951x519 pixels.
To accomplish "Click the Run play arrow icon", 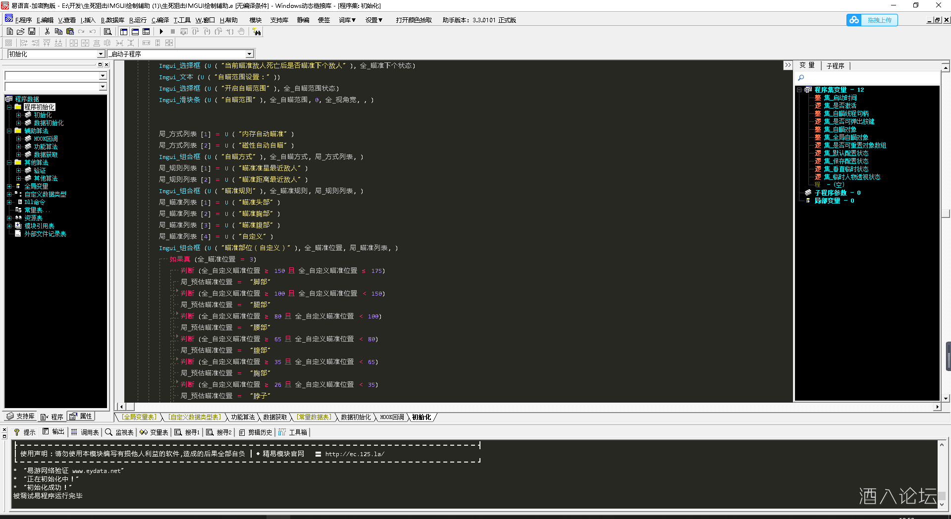I will pos(161,31).
